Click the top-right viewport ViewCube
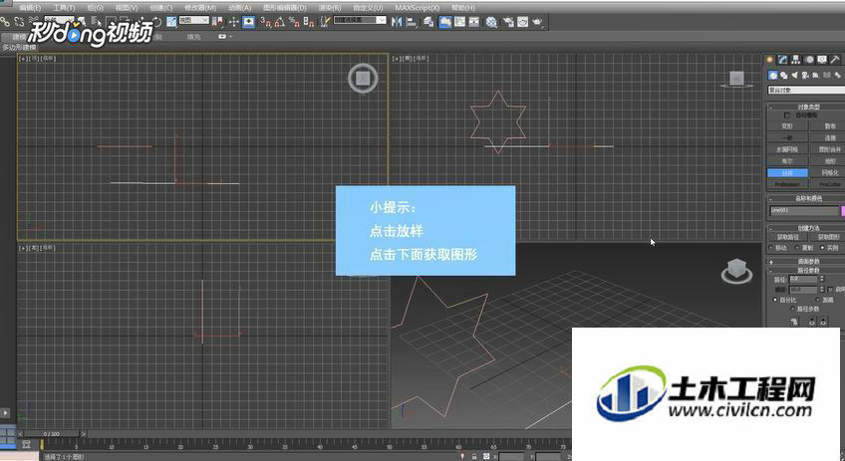Viewport: 845px width, 461px height. [736, 80]
